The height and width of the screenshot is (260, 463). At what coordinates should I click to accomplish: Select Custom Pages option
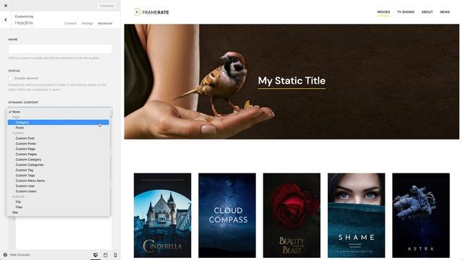click(58, 154)
